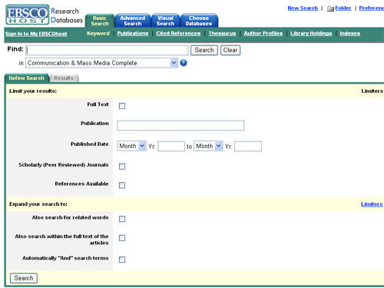384x288 pixels.
Task: Check search within full text of articles
Action: tap(122, 238)
